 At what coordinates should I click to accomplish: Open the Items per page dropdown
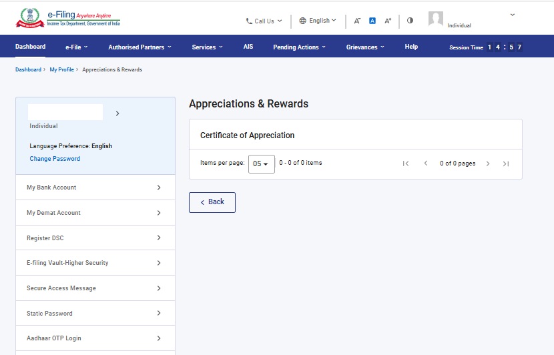[262, 164]
